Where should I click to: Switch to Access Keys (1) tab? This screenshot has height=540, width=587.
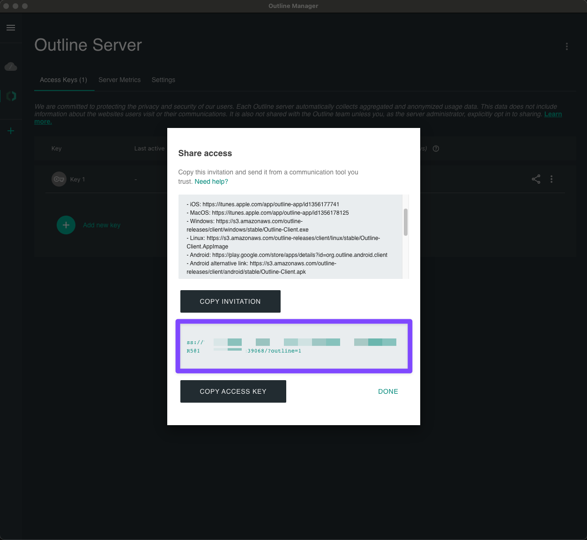(64, 80)
